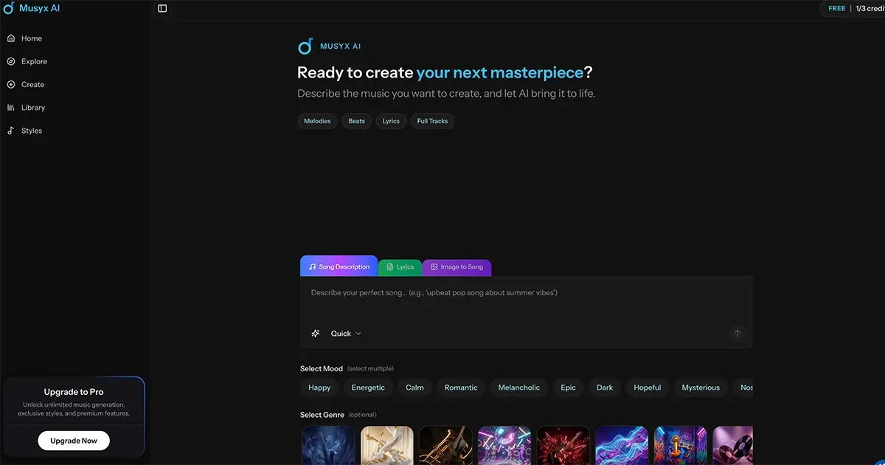Select the blue-purple neon waves genre thumbnail
This screenshot has width=885, height=465.
point(622,445)
